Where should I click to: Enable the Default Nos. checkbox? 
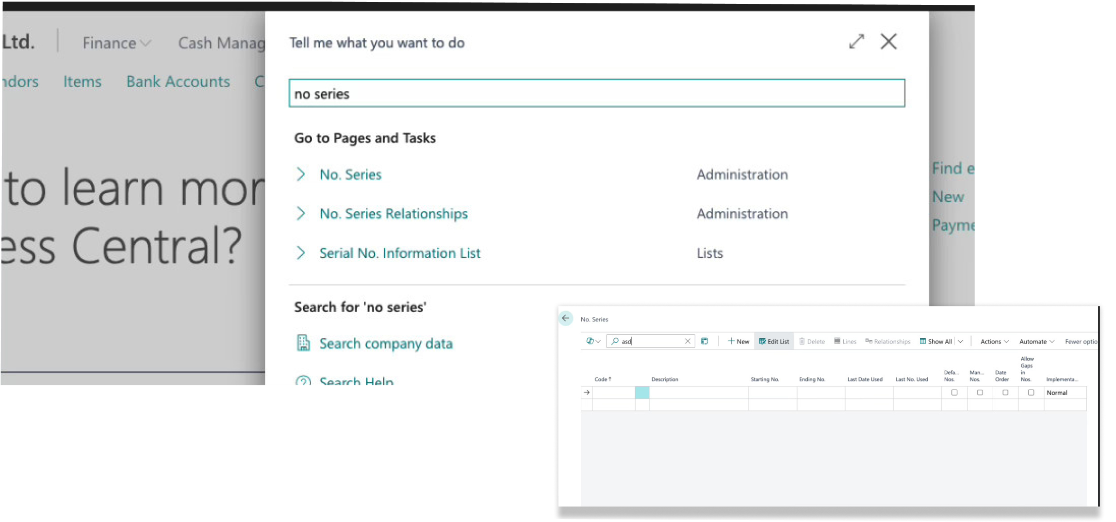(x=954, y=392)
